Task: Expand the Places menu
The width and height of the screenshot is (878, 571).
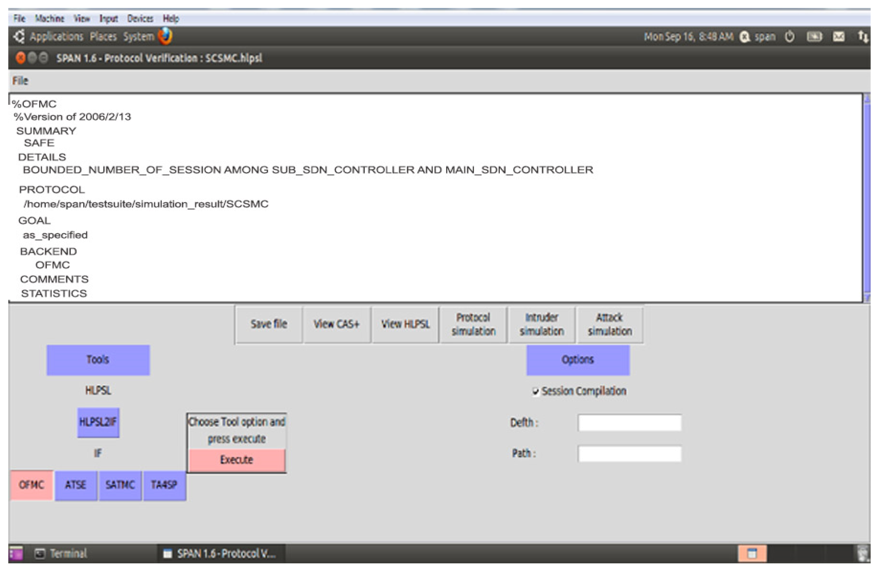Action: click(103, 36)
